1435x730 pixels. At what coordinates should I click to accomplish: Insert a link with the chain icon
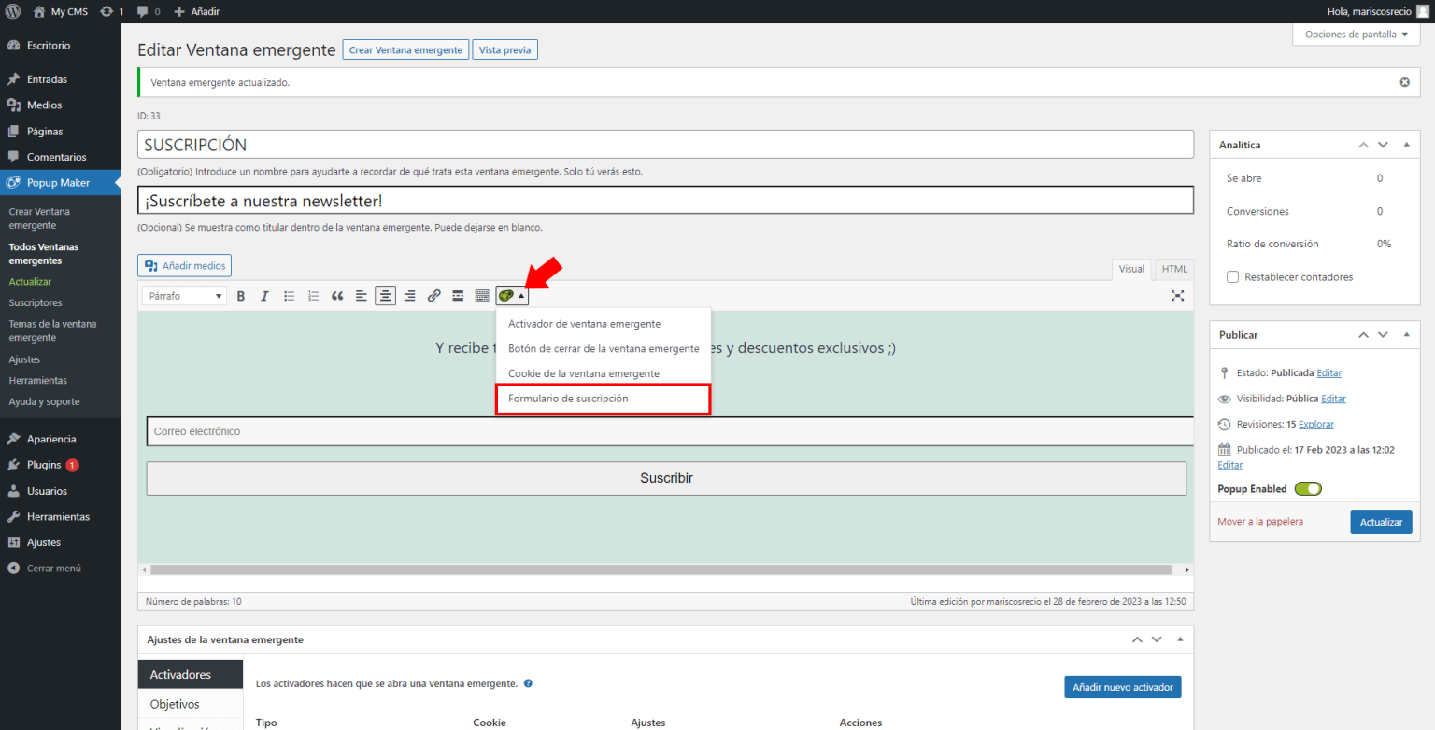pyautogui.click(x=433, y=296)
